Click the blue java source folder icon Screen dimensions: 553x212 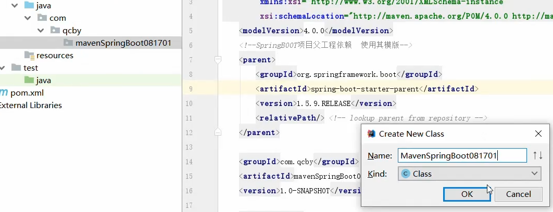29,6
